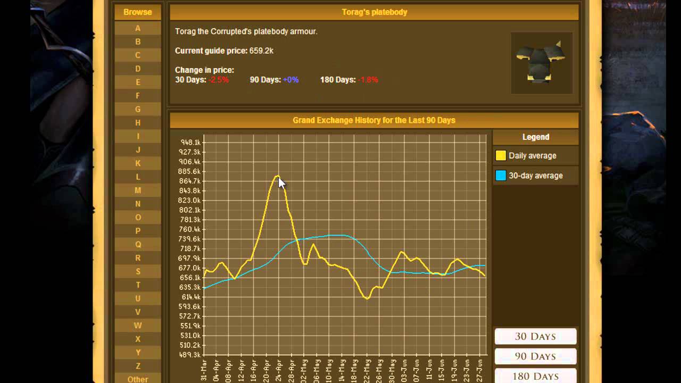The image size is (681, 383).
Task: Browse items starting with B
Action: coord(138,41)
